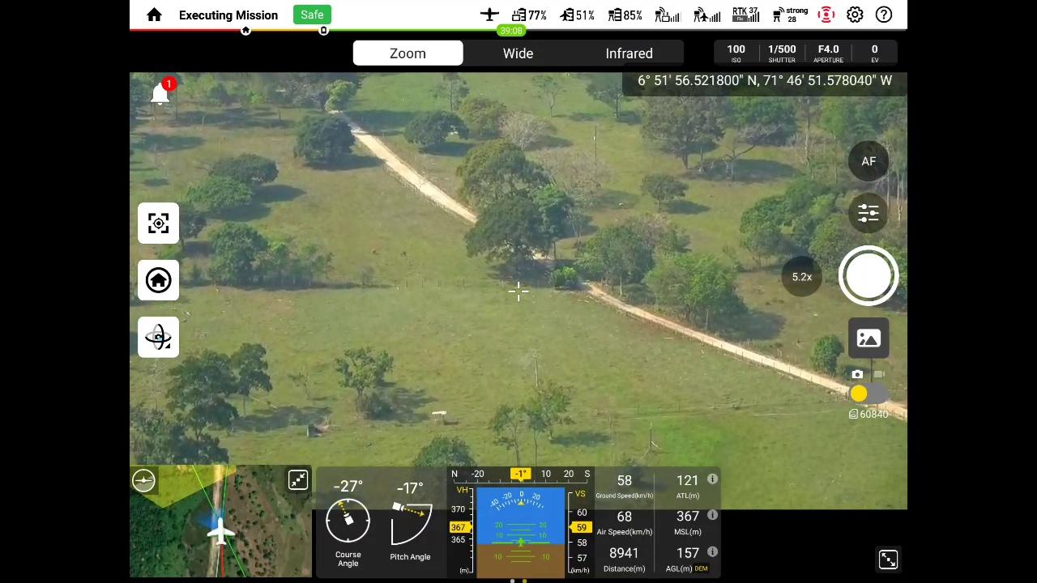Check the 51% aircraft battery indicator
This screenshot has width=1037, height=583.
click(x=577, y=15)
